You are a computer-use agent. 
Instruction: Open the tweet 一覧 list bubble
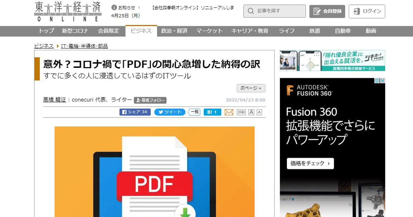pos(194,112)
